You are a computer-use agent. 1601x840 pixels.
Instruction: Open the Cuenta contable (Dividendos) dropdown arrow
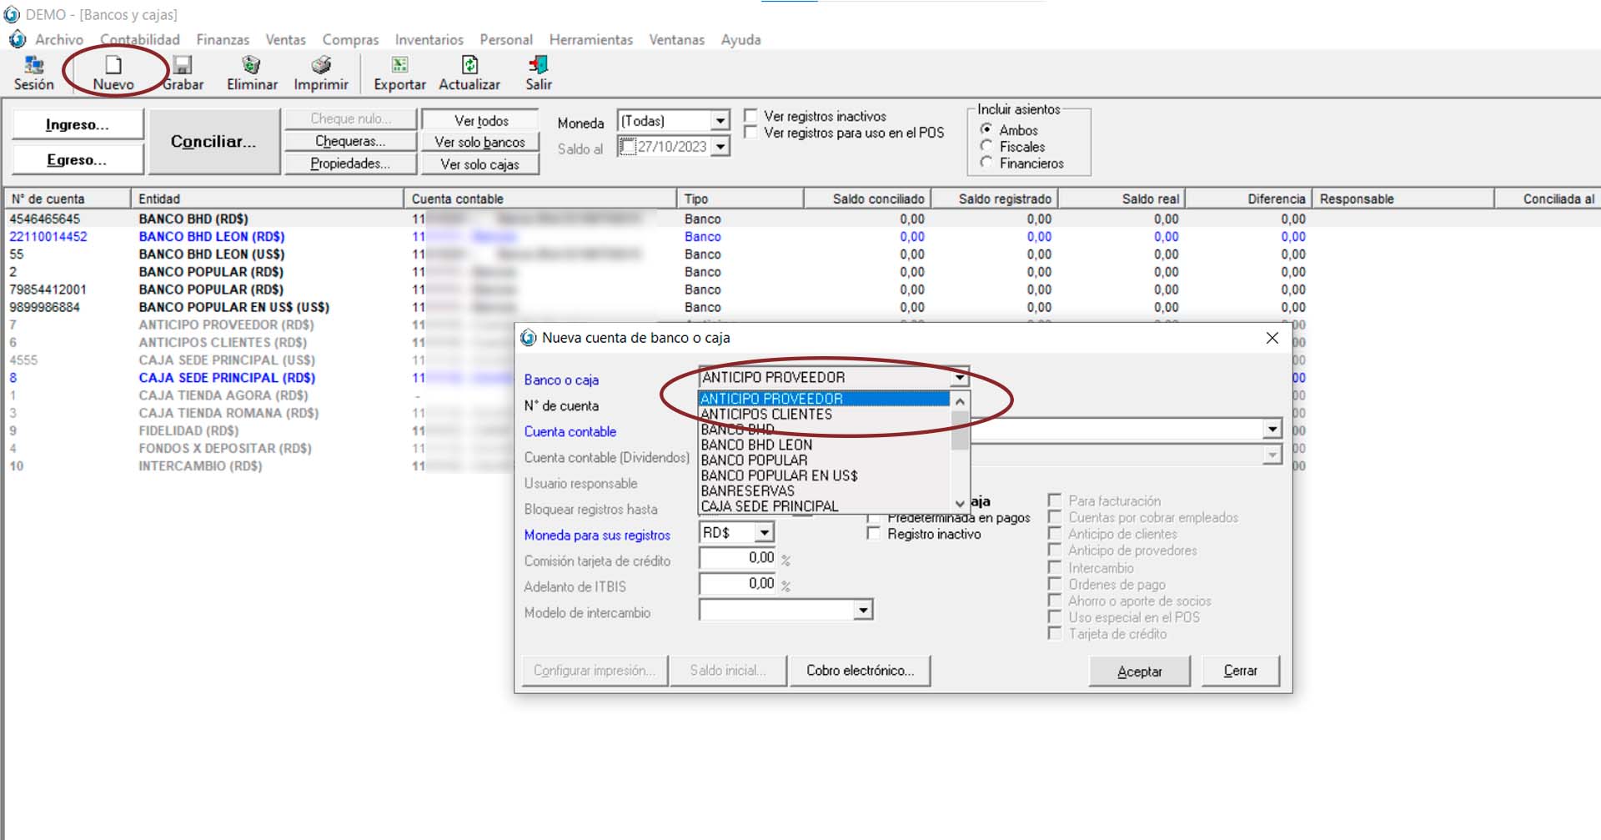point(1272,455)
